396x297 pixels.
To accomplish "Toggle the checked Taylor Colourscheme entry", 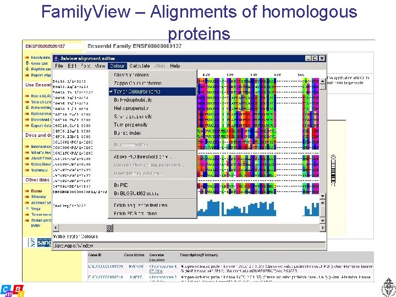I will click(x=152, y=91).
